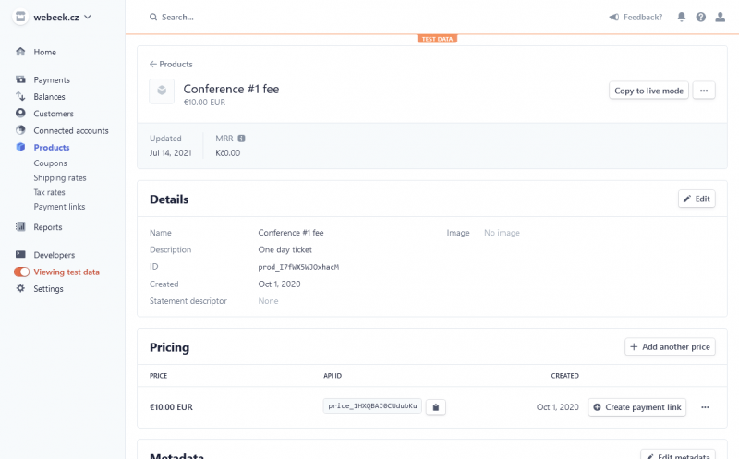Screen dimensions: 739x459
Task: Toggle the Viewing test data switch
Action: tap(21, 272)
